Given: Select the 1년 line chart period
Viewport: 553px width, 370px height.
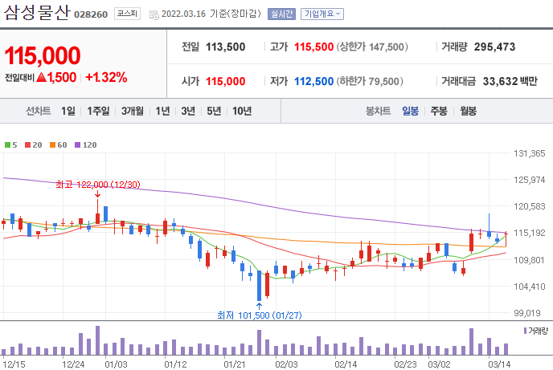Looking at the screenshot, I should click(163, 112).
